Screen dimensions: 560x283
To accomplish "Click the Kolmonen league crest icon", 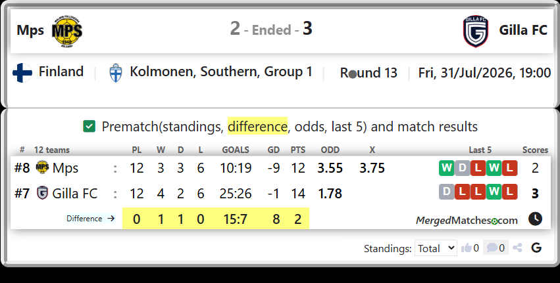I will (x=115, y=73).
